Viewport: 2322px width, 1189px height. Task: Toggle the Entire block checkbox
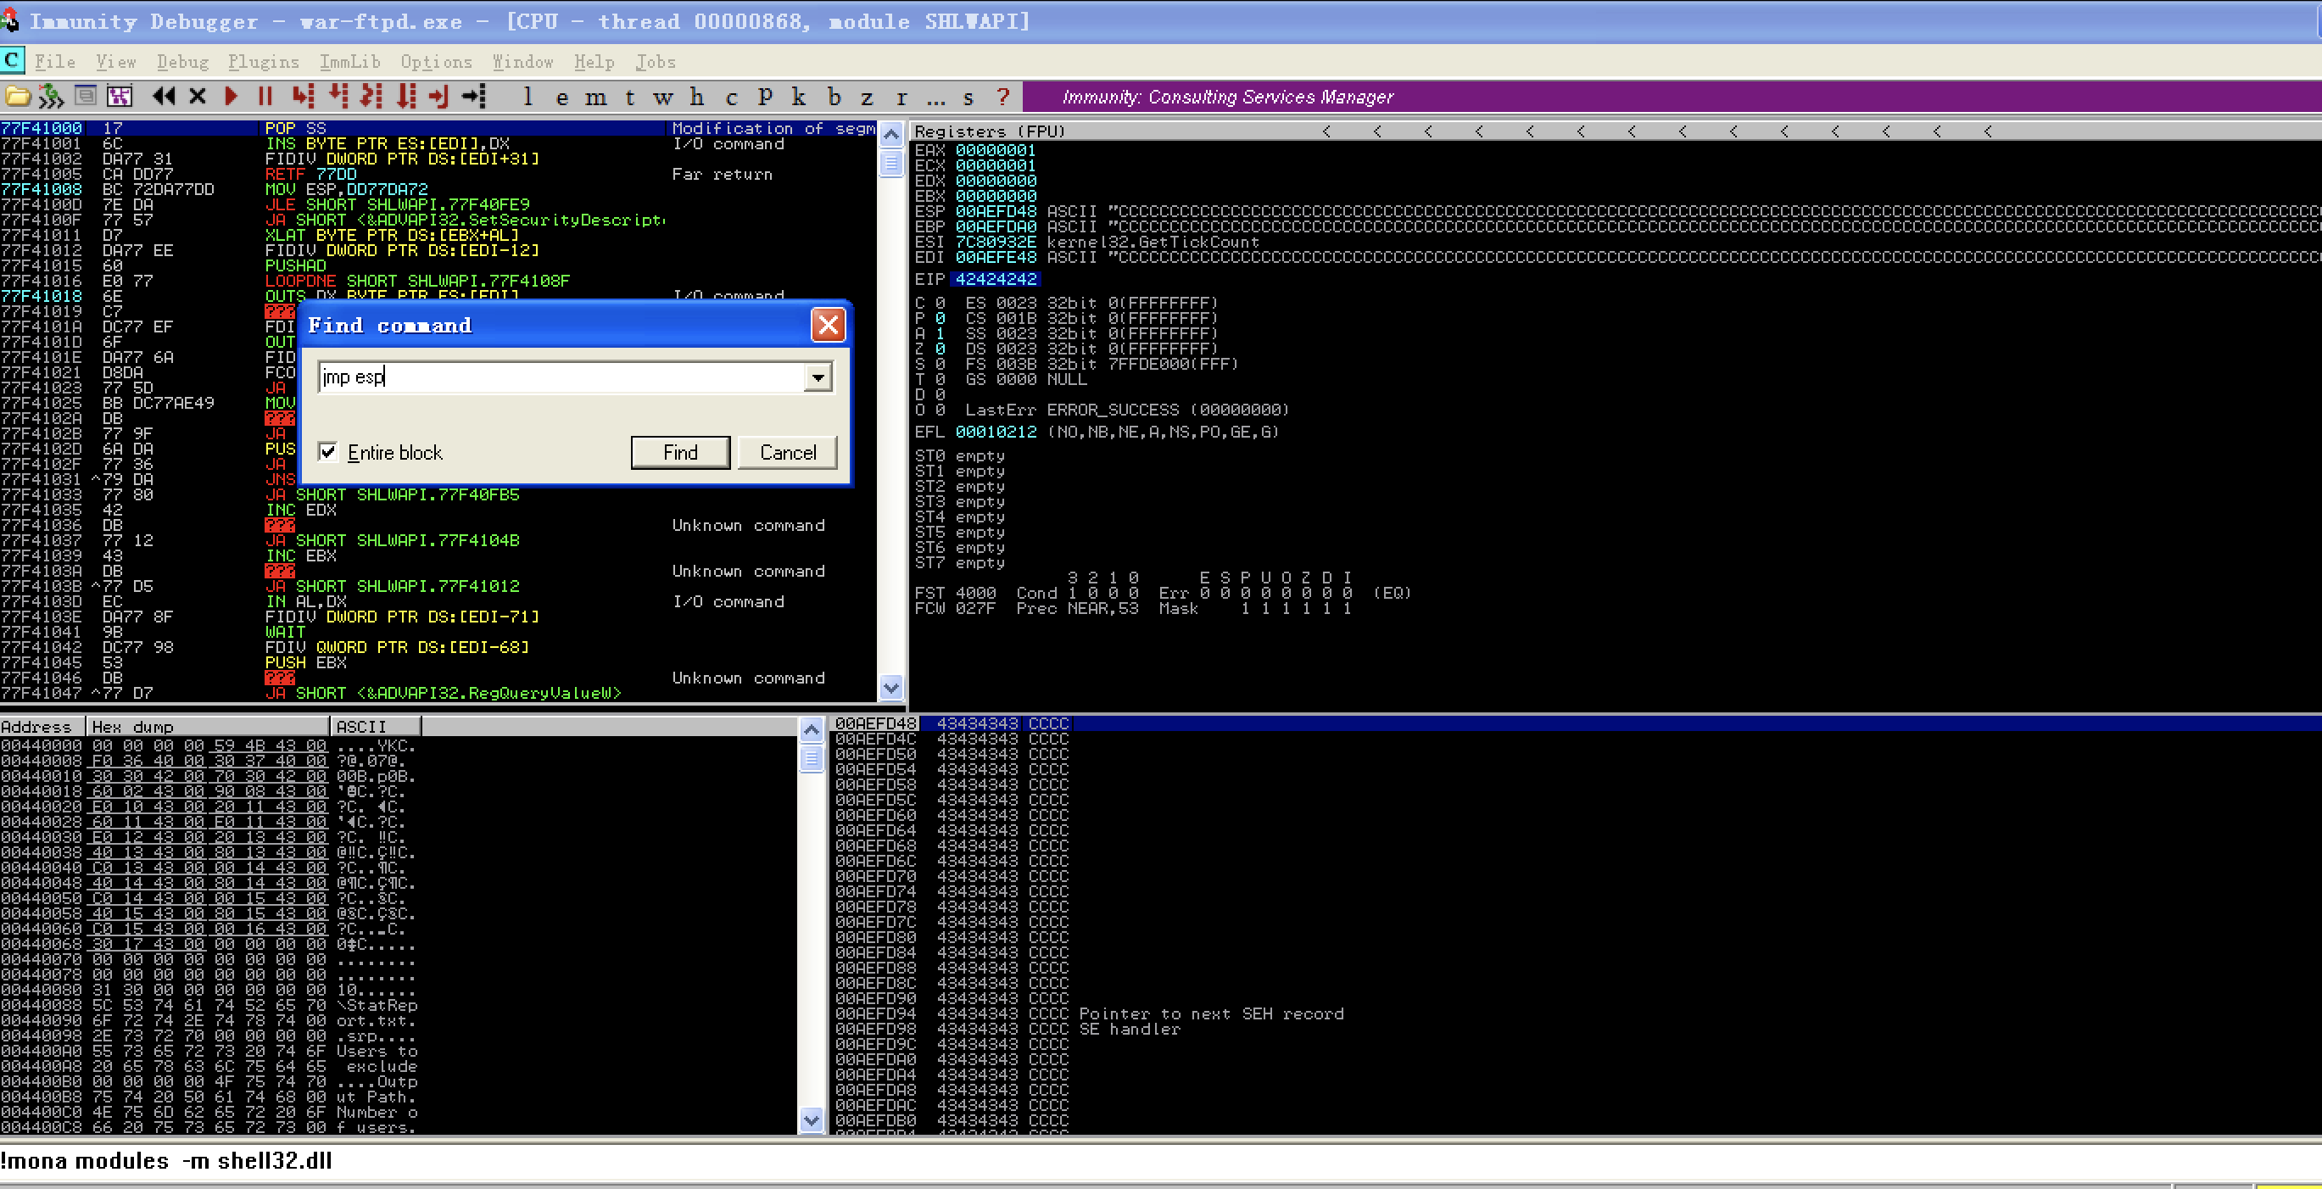(328, 452)
